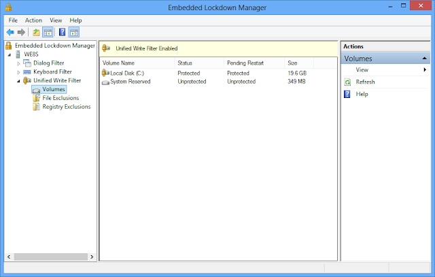Toggle the Show/Hide Action Pane icon

pyautogui.click(x=74, y=32)
